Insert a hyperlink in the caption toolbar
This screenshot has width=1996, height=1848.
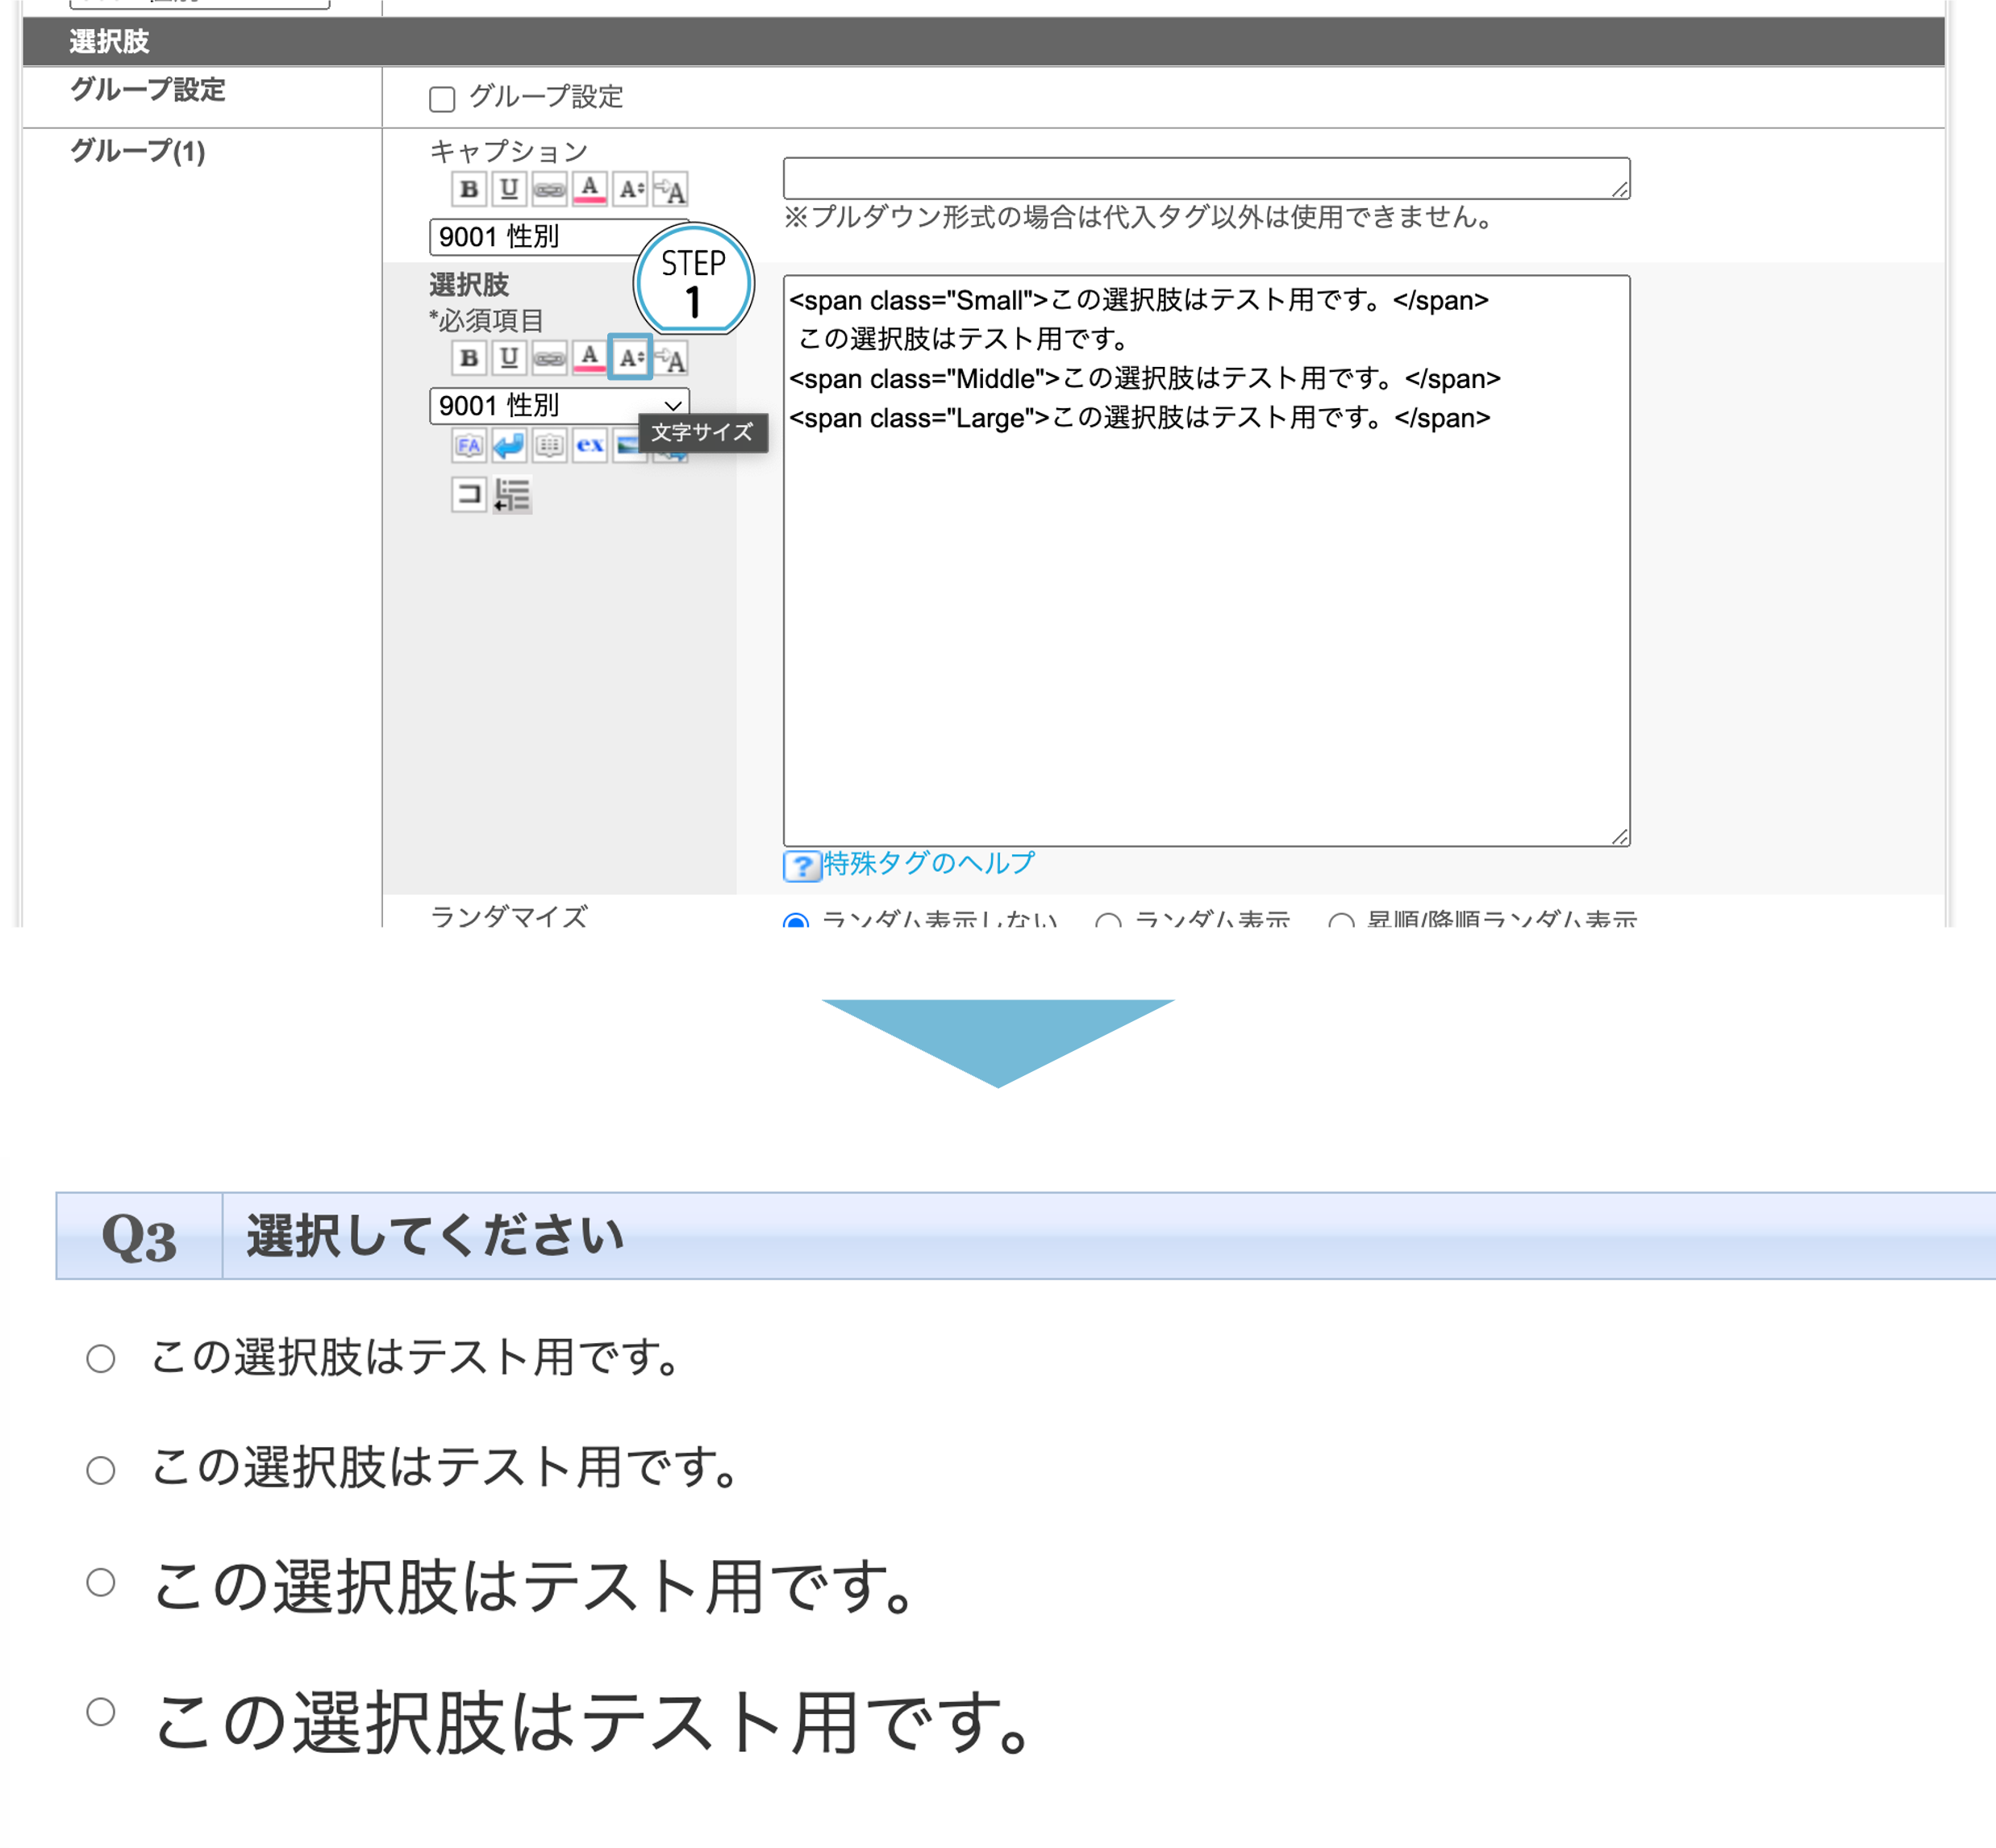pos(549,189)
